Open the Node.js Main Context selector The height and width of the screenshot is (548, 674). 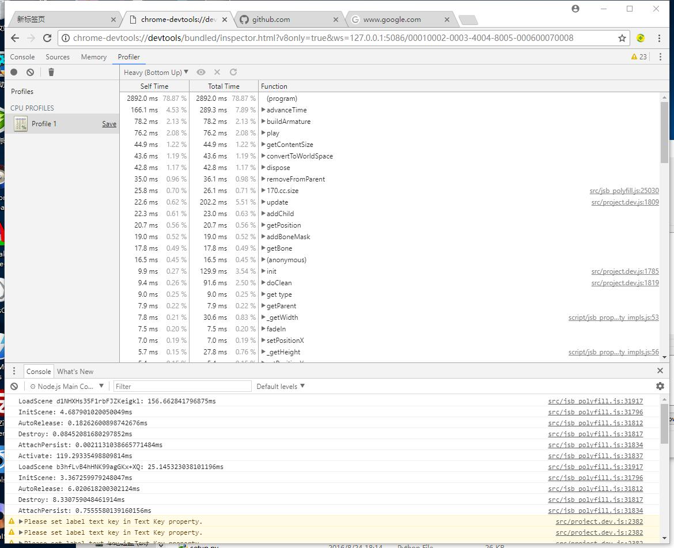[x=66, y=386]
